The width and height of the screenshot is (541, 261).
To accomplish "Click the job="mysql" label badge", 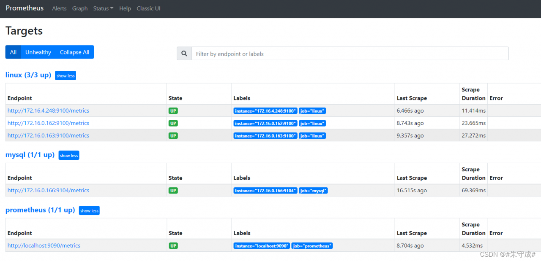I will 313,191.
